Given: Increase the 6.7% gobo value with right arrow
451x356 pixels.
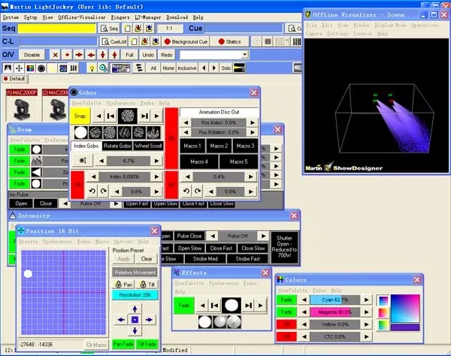Looking at the screenshot, I should [157, 161].
